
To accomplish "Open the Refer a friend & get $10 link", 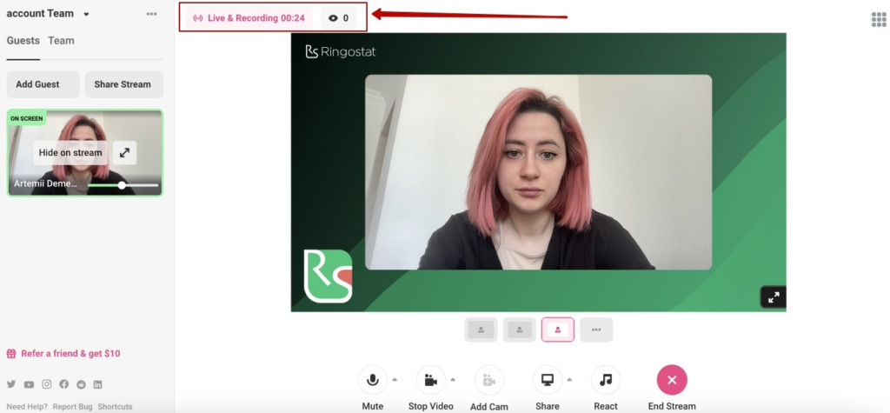I will pyautogui.click(x=70, y=353).
